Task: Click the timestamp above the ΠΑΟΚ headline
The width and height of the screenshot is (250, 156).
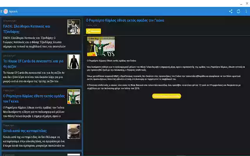Action: [9, 21]
